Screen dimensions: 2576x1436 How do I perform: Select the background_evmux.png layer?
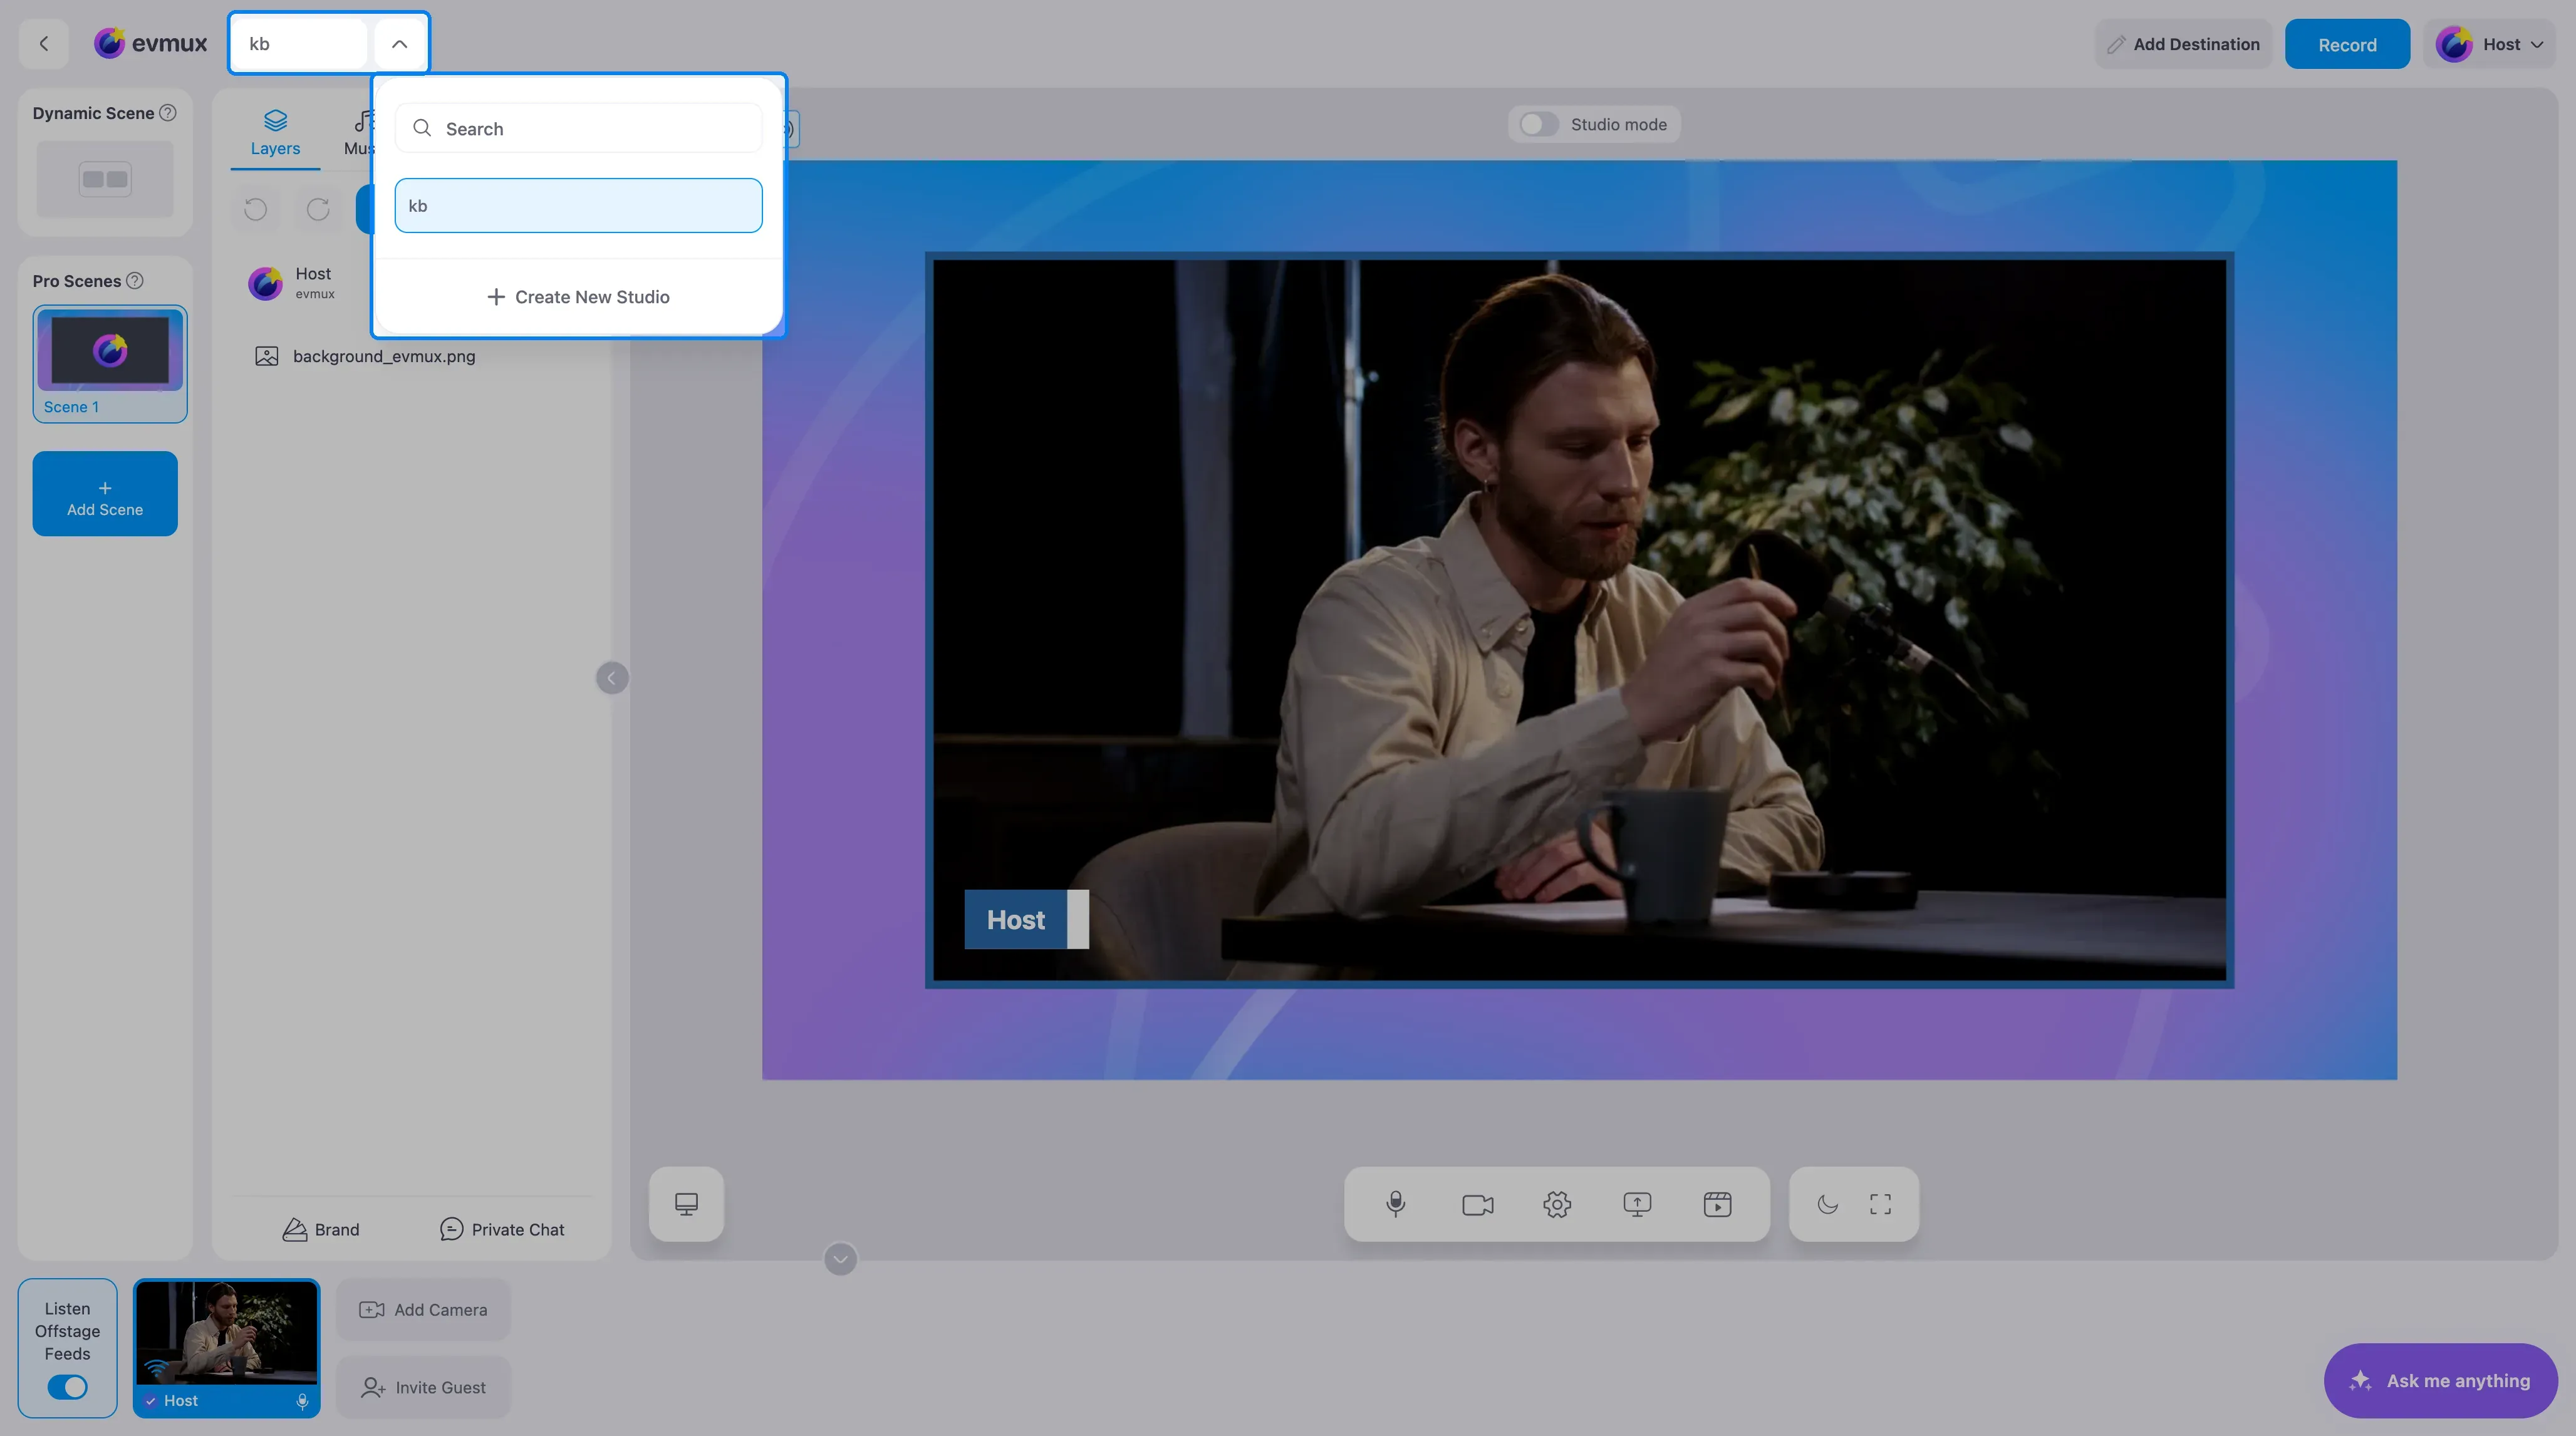[x=365, y=356]
